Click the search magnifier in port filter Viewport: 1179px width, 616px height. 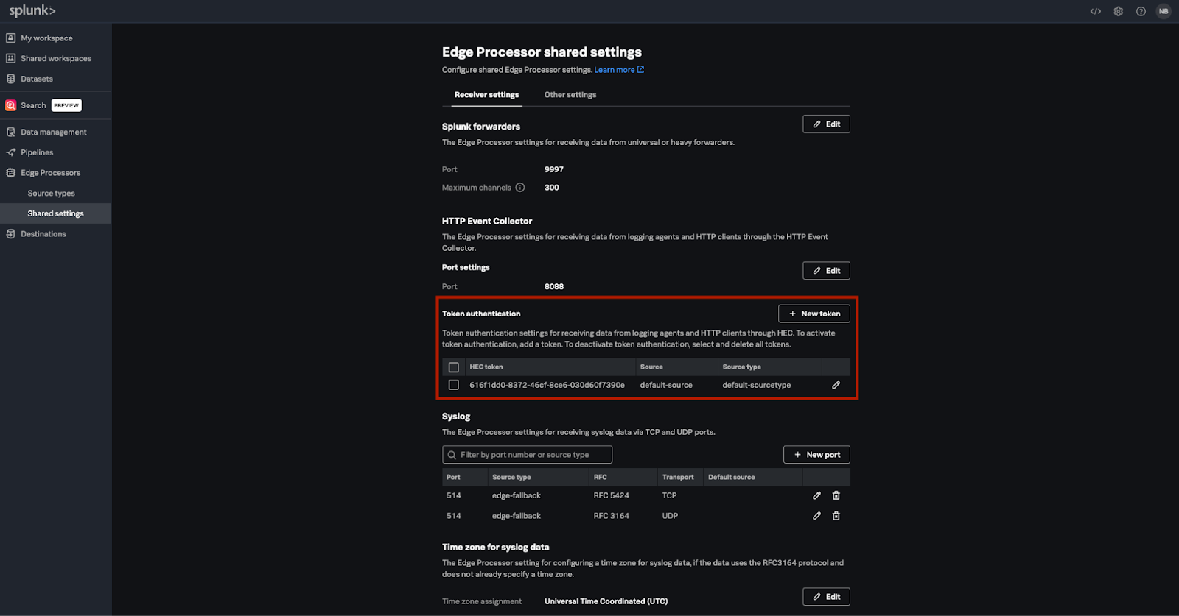452,455
